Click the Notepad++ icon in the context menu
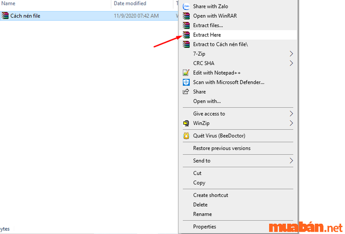345x234 pixels. tap(186, 72)
